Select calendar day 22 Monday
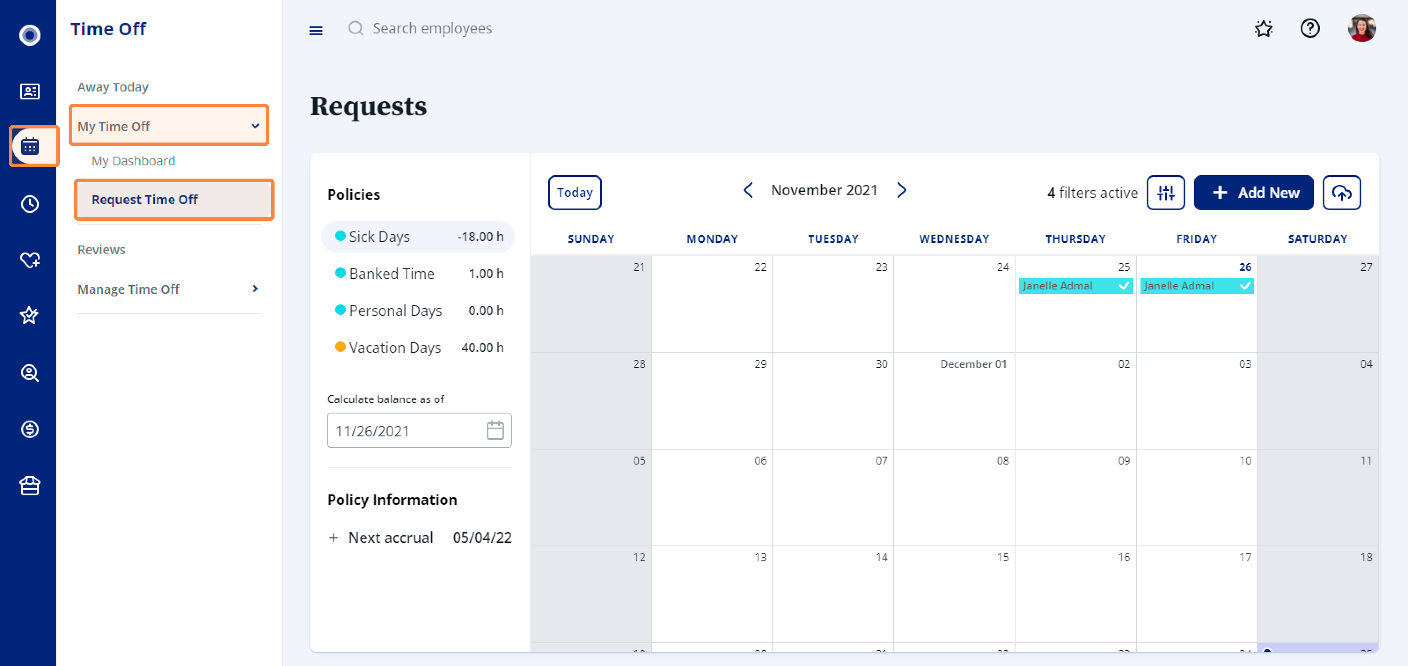The height and width of the screenshot is (666, 1408). [x=711, y=303]
